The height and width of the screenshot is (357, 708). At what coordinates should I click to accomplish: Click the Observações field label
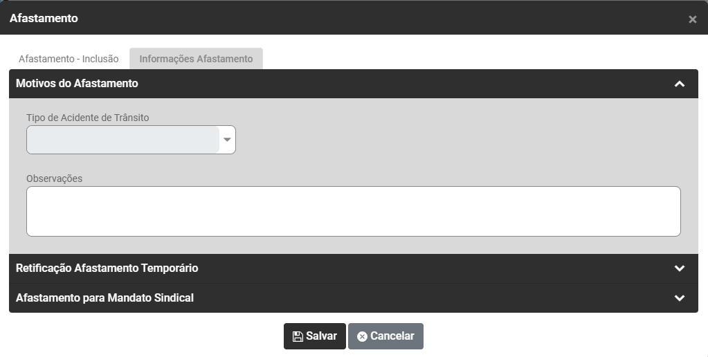tap(54, 178)
